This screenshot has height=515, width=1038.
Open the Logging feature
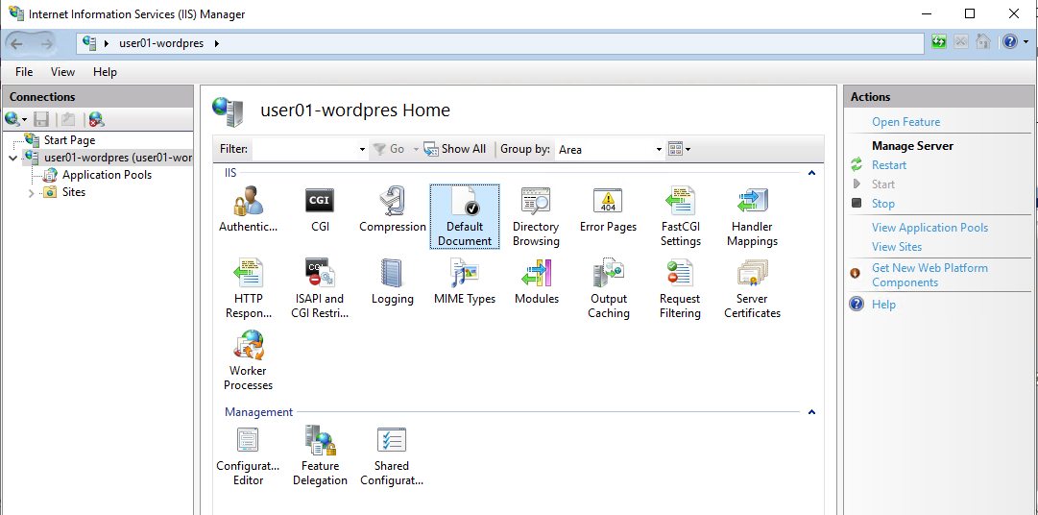pos(393,282)
